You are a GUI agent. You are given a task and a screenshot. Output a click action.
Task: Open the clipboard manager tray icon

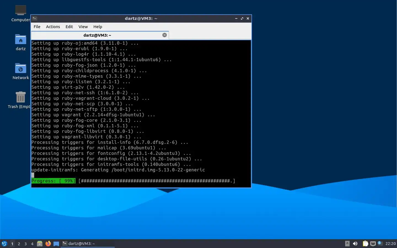point(365,244)
